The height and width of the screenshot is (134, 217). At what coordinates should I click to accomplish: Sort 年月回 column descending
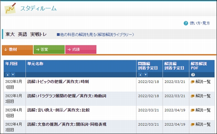pyautogui.click(x=13, y=75)
